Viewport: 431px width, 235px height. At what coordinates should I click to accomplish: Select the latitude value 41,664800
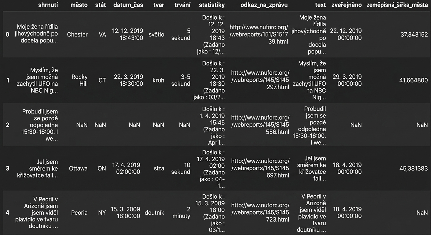414,80
